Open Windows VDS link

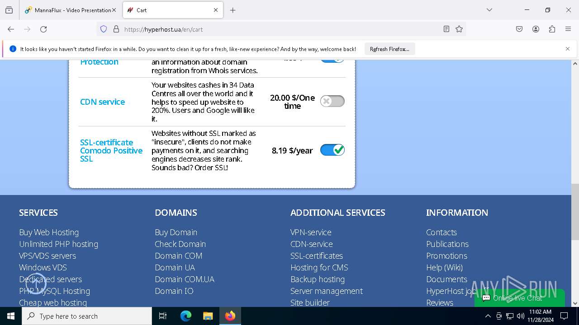pos(43,267)
